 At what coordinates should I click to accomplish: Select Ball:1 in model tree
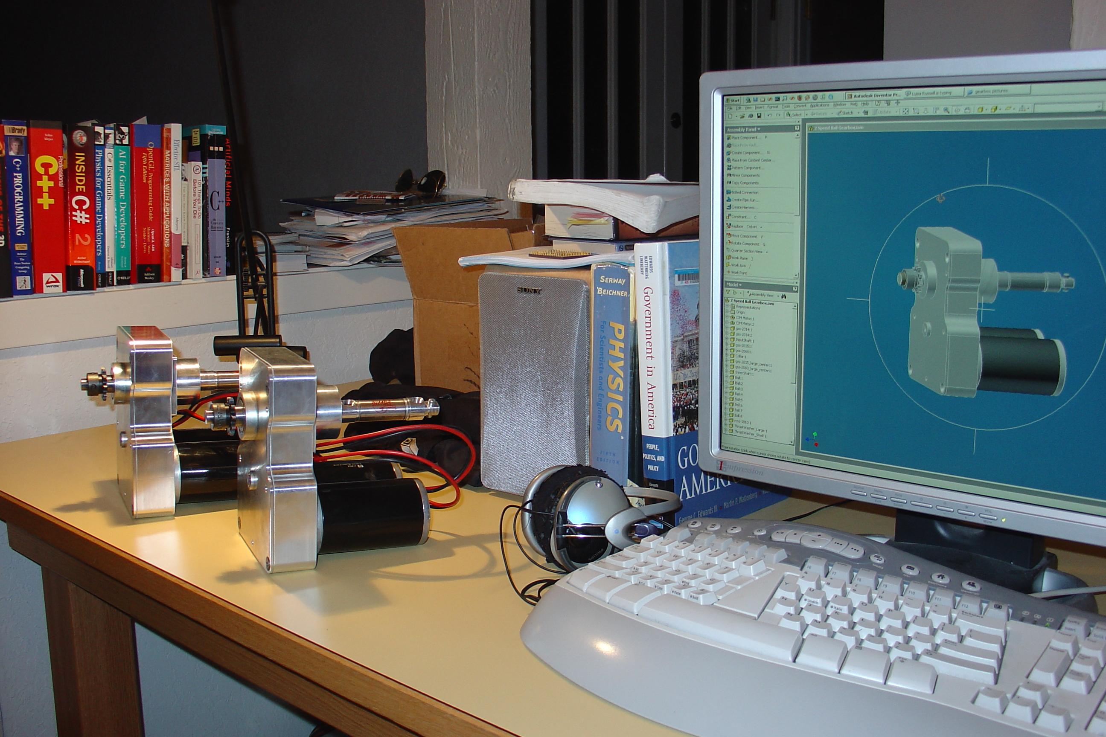[x=736, y=378]
